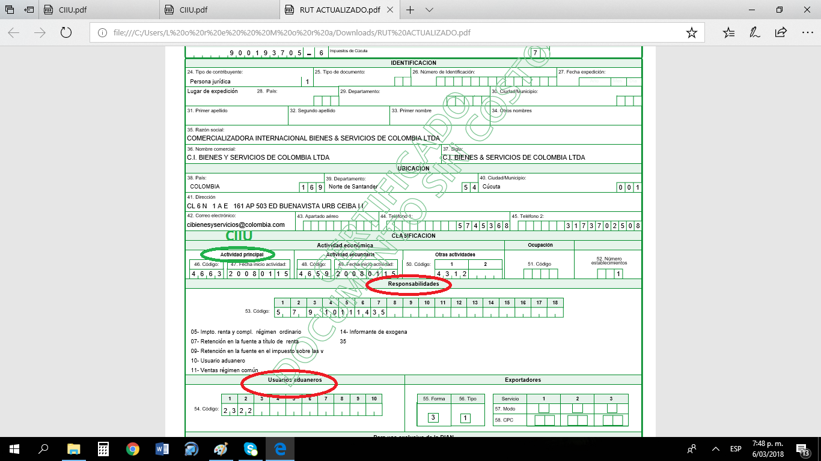Click the set these tabs aside icon
Image resolution: width=821 pixels, height=461 pixels.
tap(29, 10)
